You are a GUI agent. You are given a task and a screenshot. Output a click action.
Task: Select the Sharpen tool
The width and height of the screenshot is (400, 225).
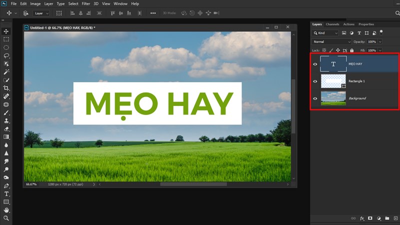(6, 153)
